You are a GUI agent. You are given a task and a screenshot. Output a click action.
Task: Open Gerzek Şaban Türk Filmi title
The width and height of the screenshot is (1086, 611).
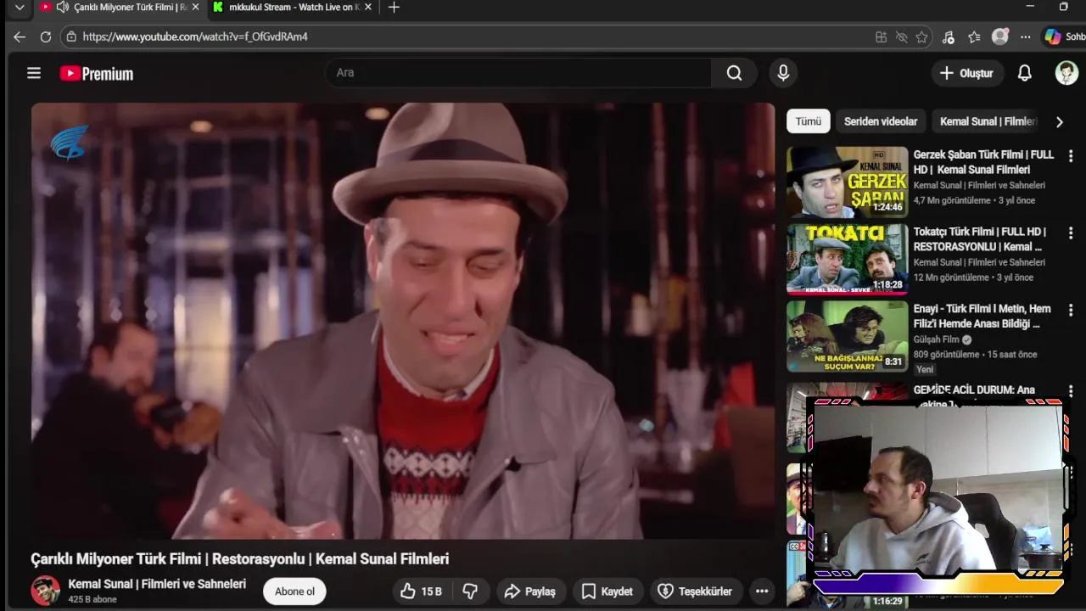(x=983, y=162)
